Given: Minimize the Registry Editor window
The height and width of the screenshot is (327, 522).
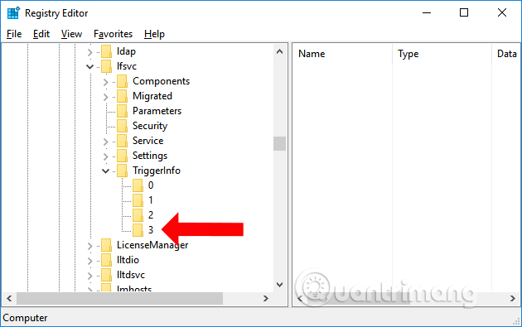Looking at the screenshot, I should (x=427, y=13).
